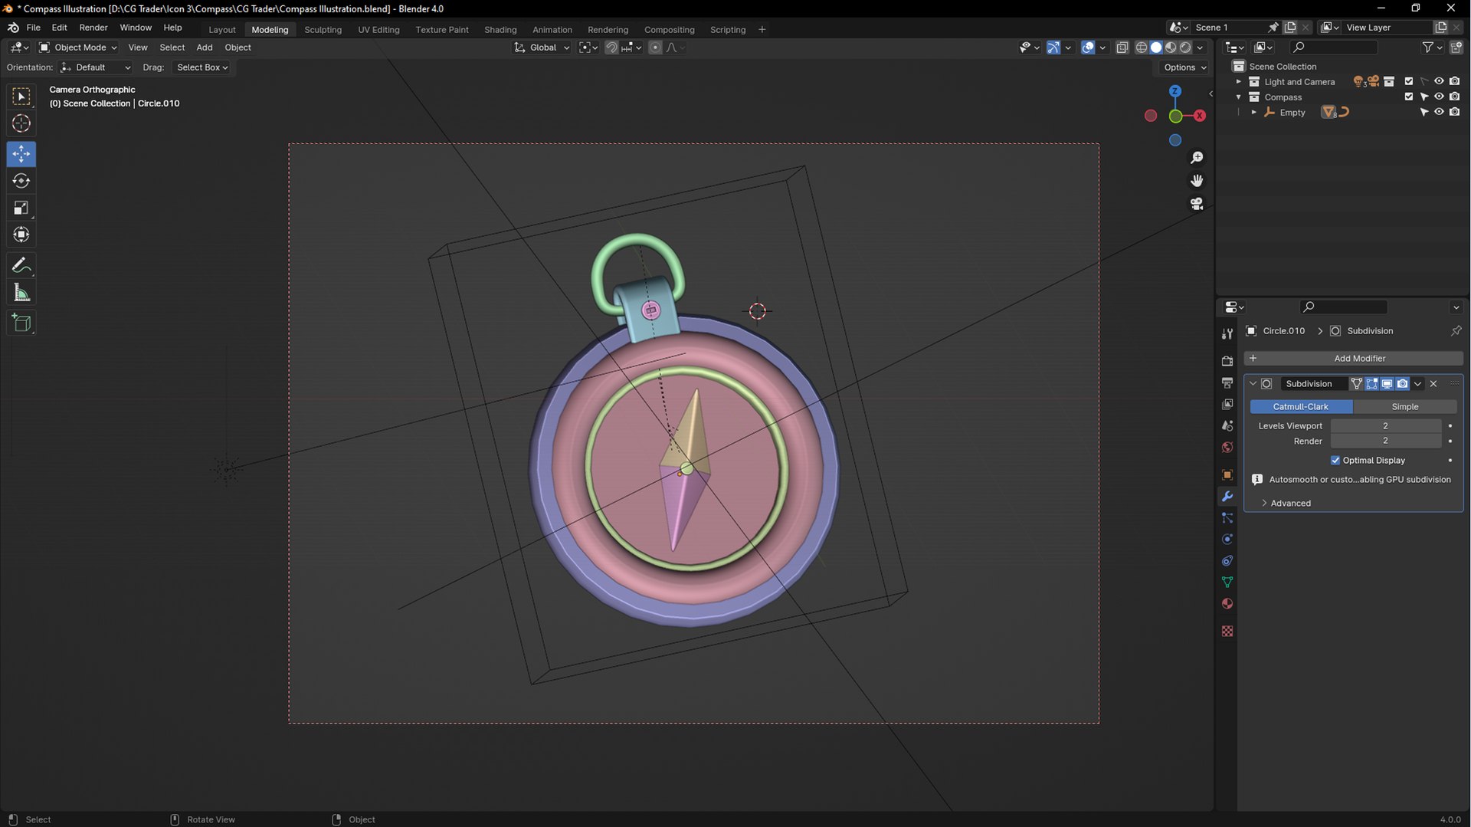Open the Object Constraints properties tab
This screenshot has height=827, width=1471.
(x=1227, y=561)
